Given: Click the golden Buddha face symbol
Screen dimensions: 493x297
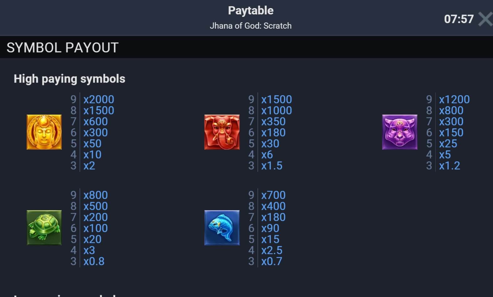Looking at the screenshot, I should click(x=44, y=132).
